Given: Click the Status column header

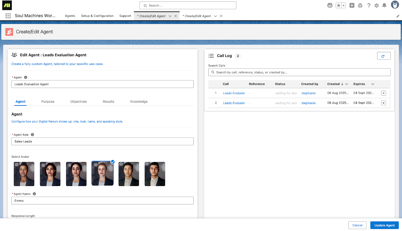Looking at the screenshot, I should [280, 84].
